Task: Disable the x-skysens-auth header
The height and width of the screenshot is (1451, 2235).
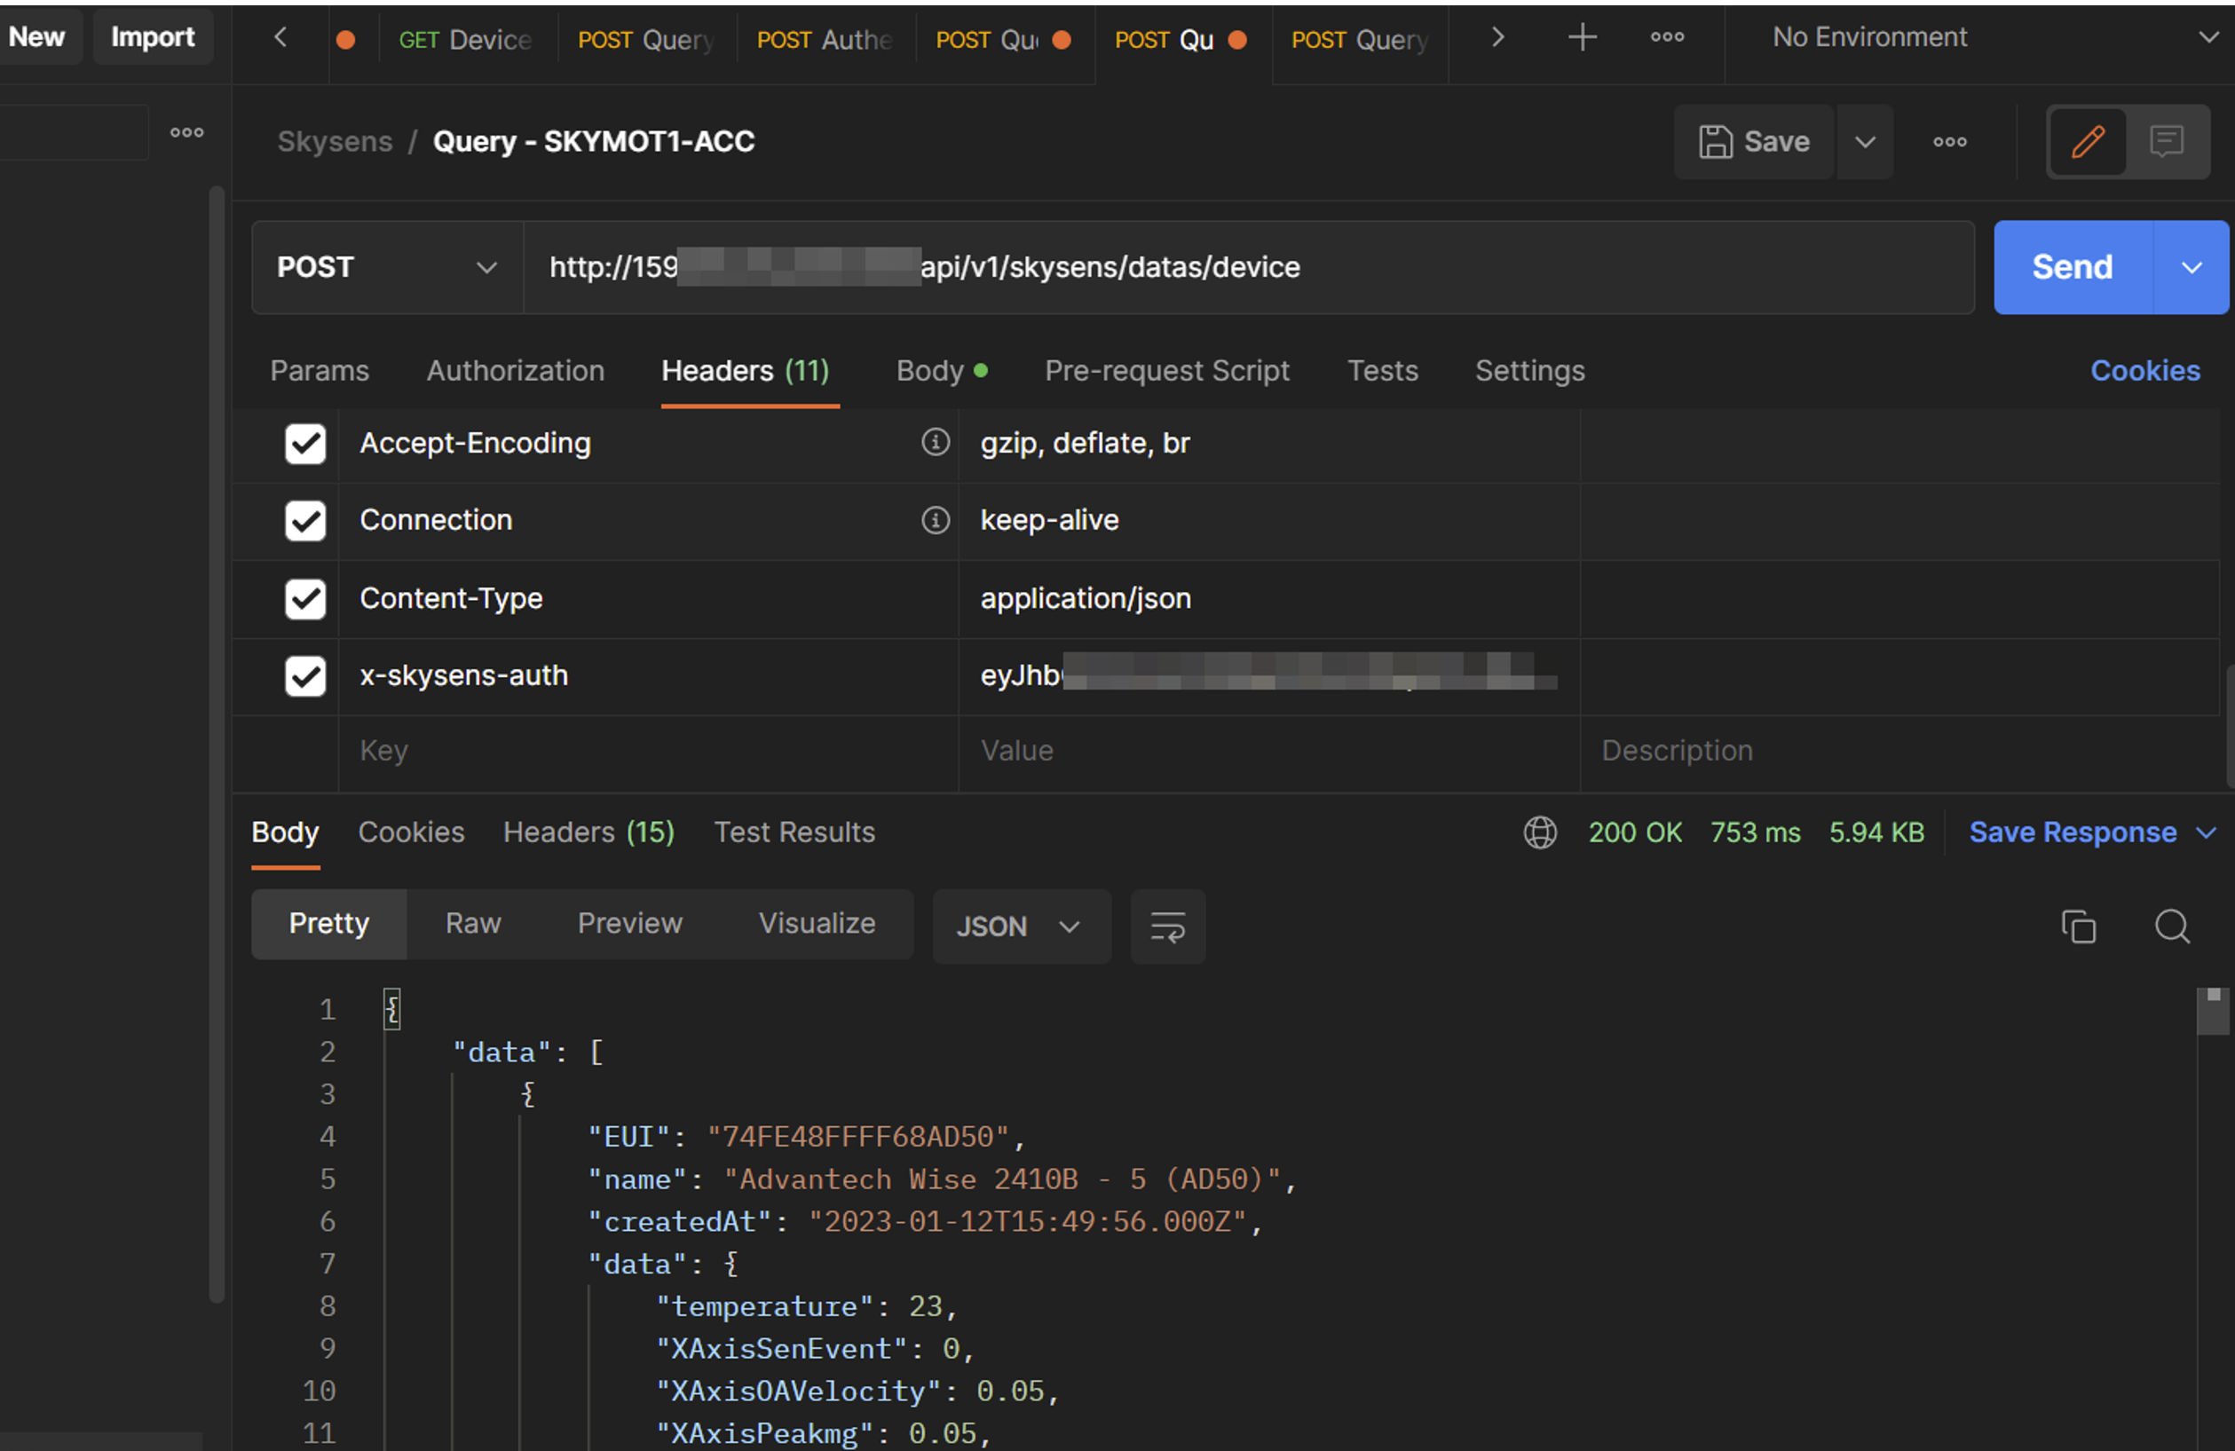Action: tap(304, 676)
